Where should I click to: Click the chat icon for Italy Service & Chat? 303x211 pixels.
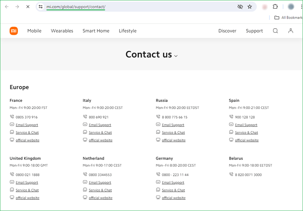pos(85,132)
